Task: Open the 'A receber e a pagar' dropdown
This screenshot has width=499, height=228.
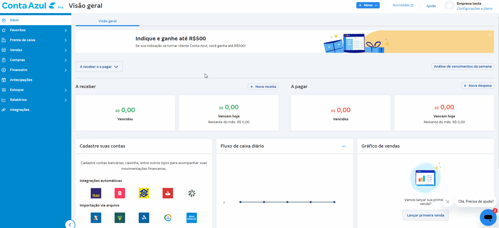Action: [99, 67]
